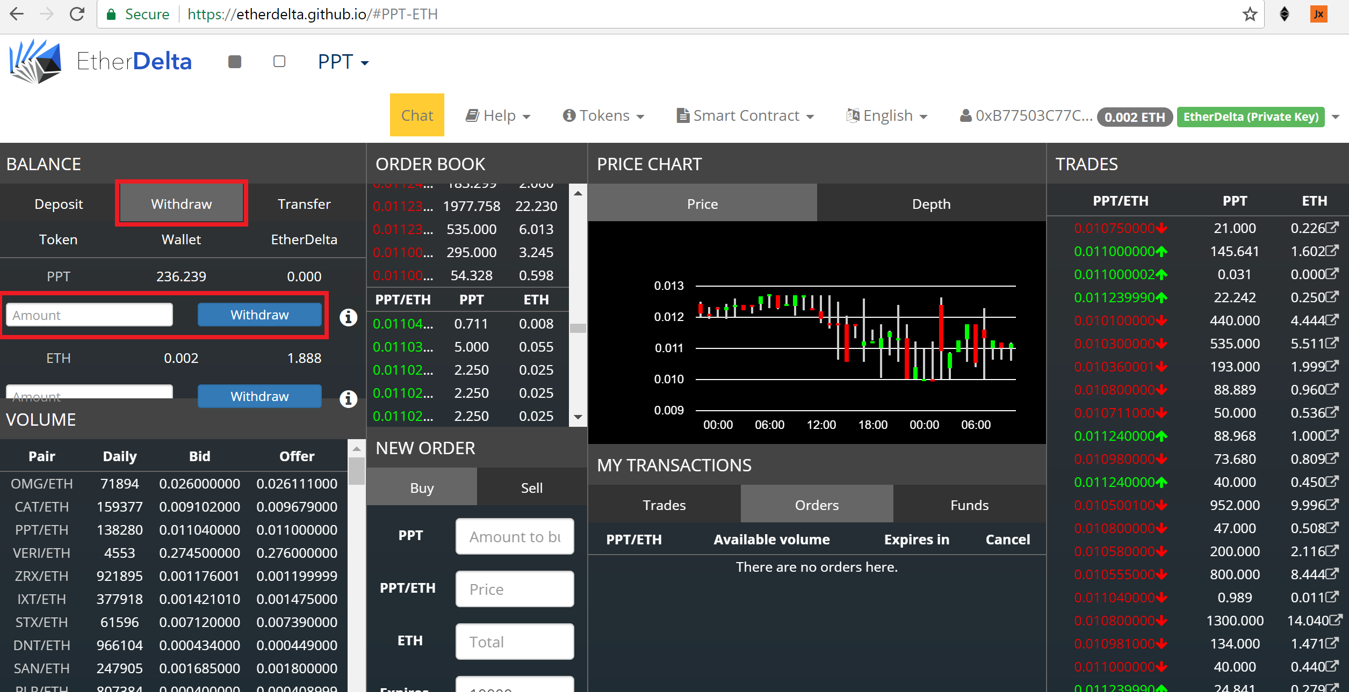Click order book scrollbar down arrow
Image resolution: width=1349 pixels, height=692 pixels.
578,417
